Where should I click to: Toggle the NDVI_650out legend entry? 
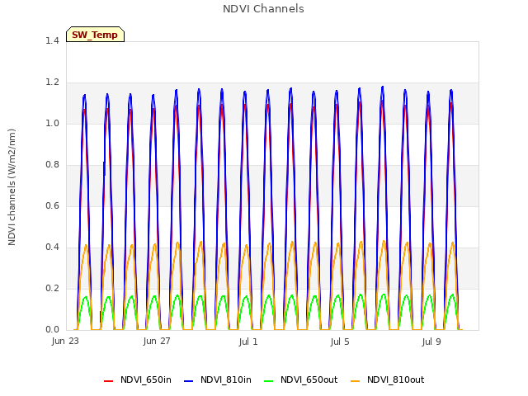click(x=300, y=379)
